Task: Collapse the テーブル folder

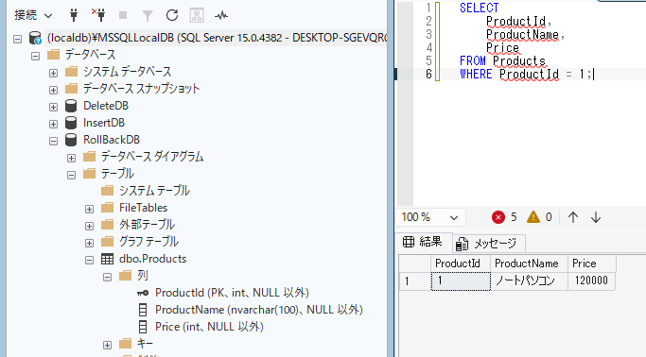Action: tap(71, 176)
